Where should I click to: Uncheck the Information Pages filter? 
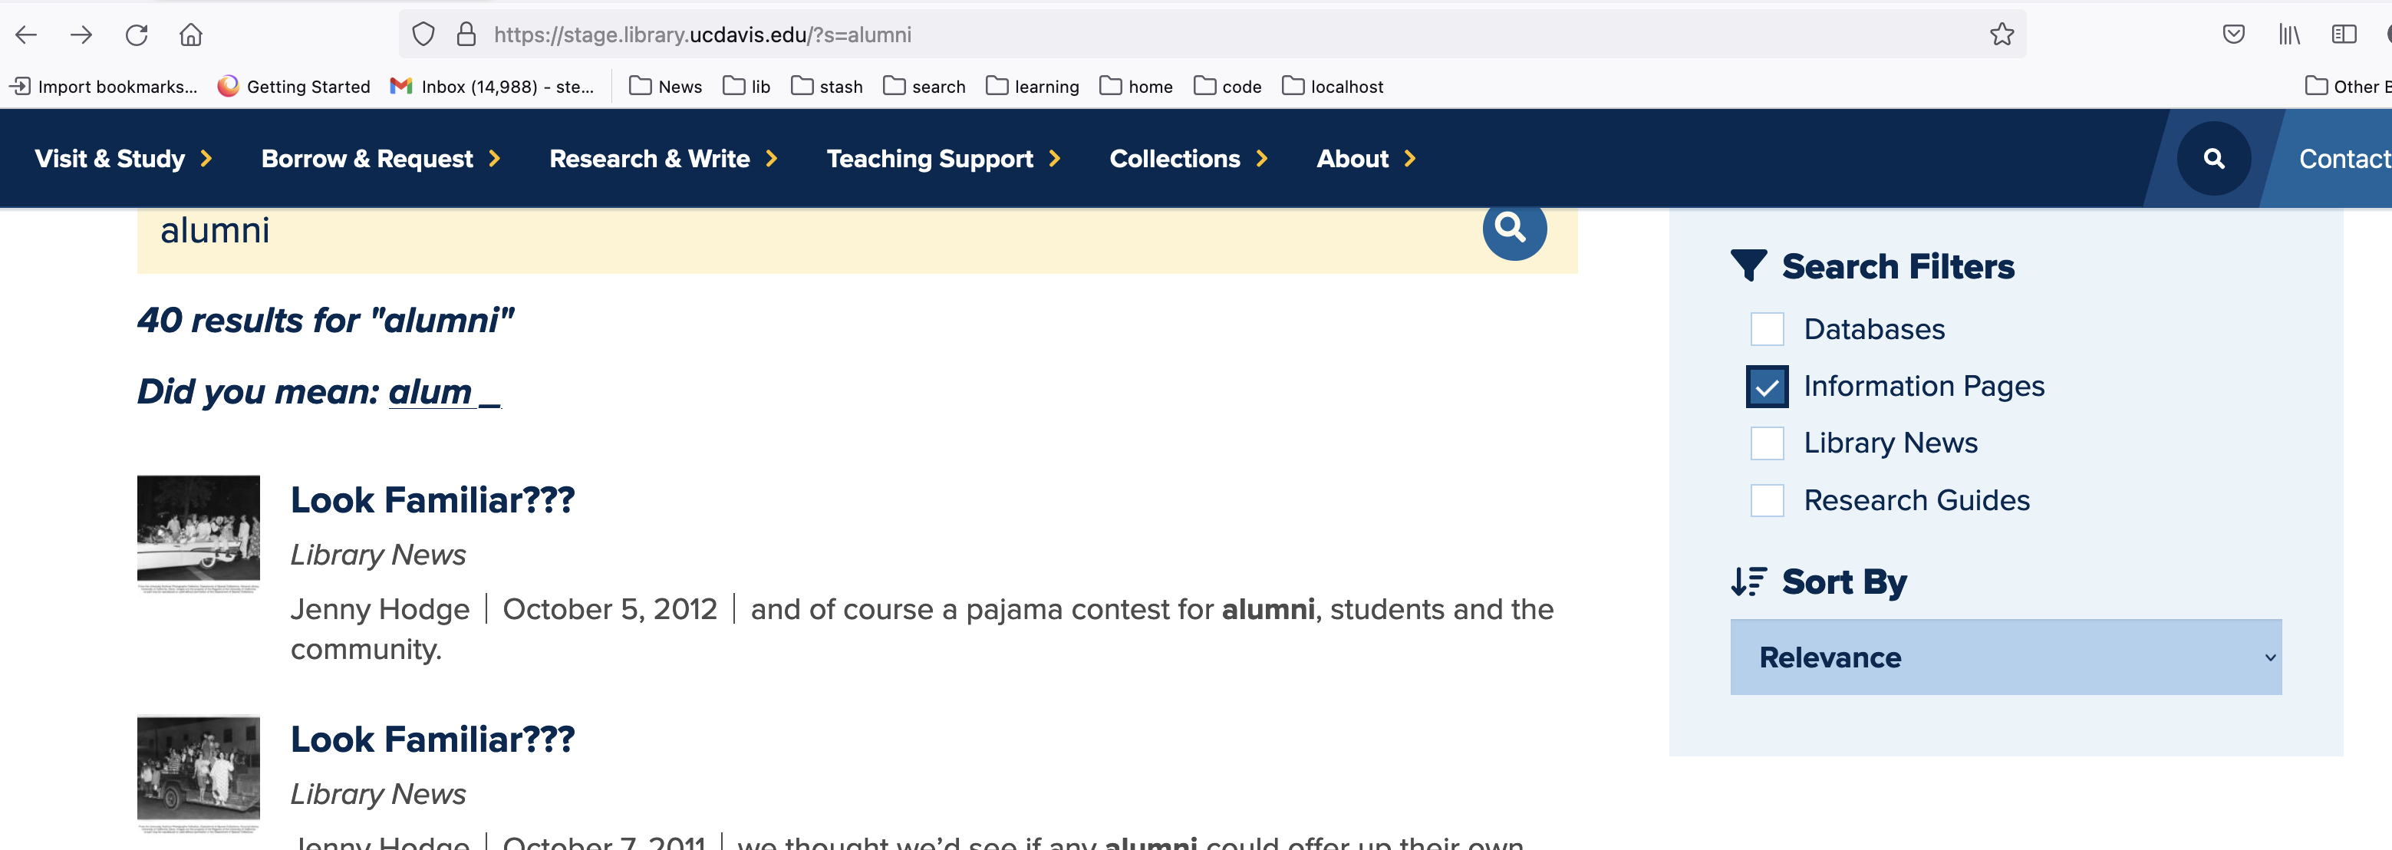[1766, 387]
